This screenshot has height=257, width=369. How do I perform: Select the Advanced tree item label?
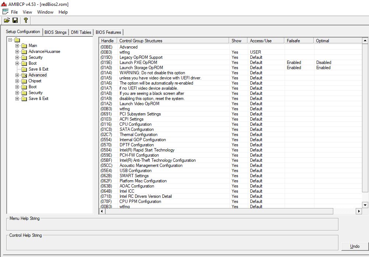pyautogui.click(x=38, y=75)
